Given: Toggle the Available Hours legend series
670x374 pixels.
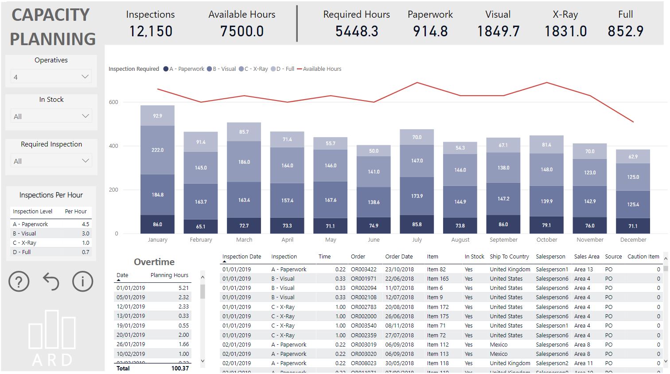Looking at the screenshot, I should point(299,69).
